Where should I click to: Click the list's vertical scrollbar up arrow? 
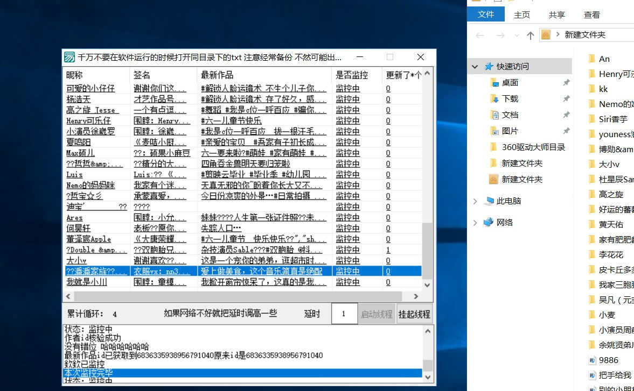(427, 73)
